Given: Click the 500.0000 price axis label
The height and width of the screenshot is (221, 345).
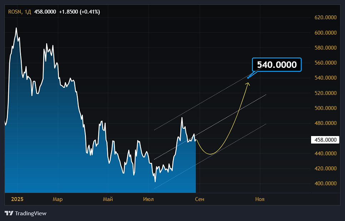Looking at the screenshot, I should pyautogui.click(x=325, y=108).
